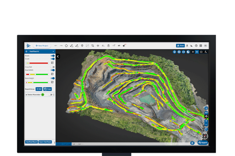Open the Support chat
Viewport: 235px width, 156px height.
click(x=203, y=143)
